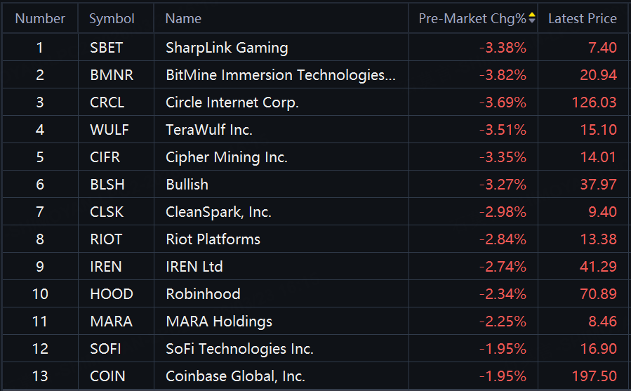Screen dimensions: 631x391
Task: Select BitMine Immersion Technologies name
Action: [281, 75]
